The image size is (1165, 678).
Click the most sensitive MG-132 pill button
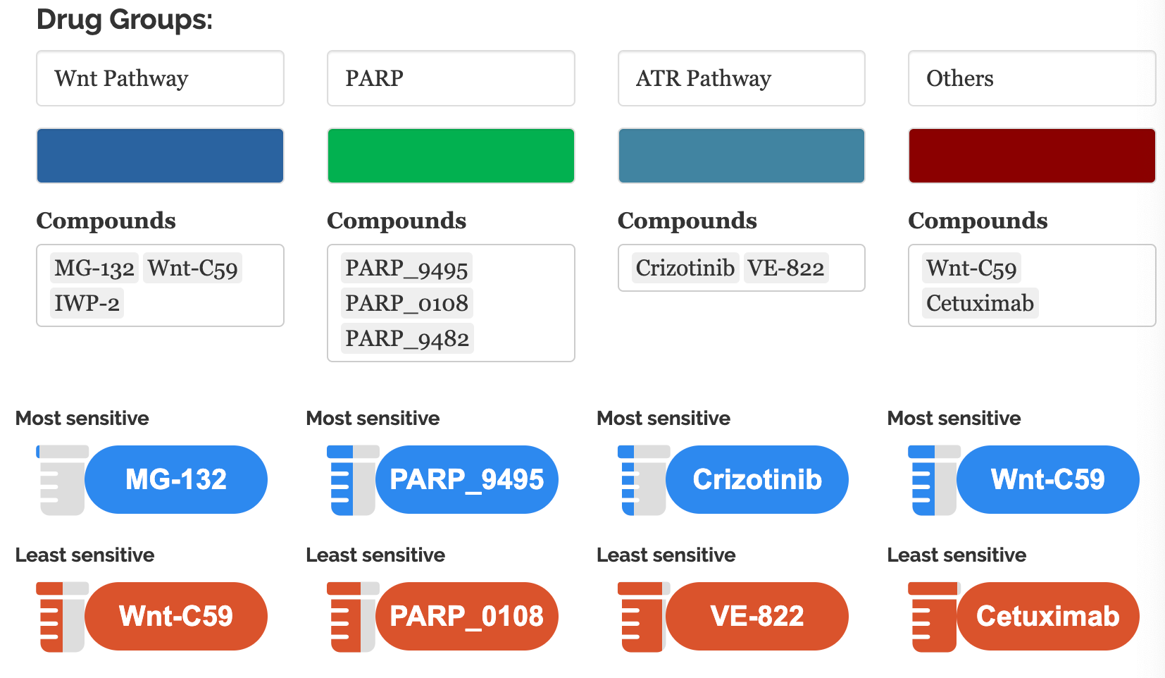click(176, 480)
